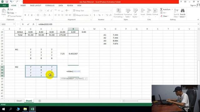Toggle Underline formatting
The width and height of the screenshot is (200, 112).
[x=32, y=15]
